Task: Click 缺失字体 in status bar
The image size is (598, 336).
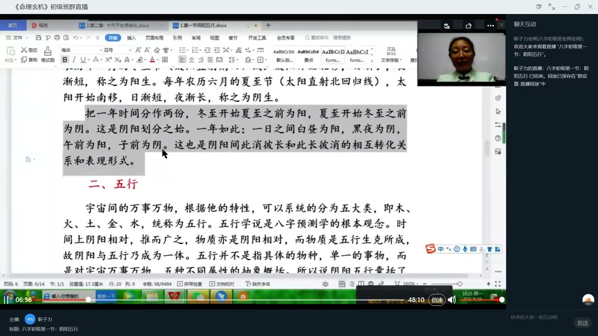Action: (x=258, y=284)
